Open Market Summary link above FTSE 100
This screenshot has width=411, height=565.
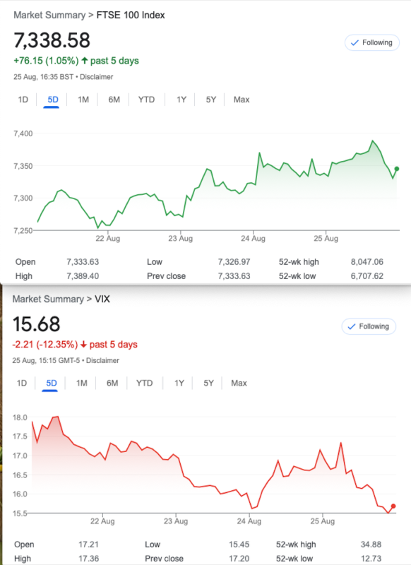point(49,15)
